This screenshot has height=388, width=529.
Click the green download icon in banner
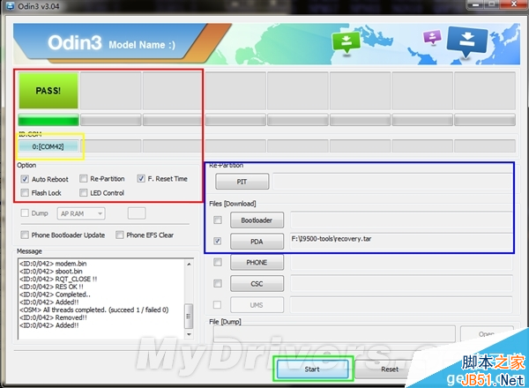(x=346, y=42)
